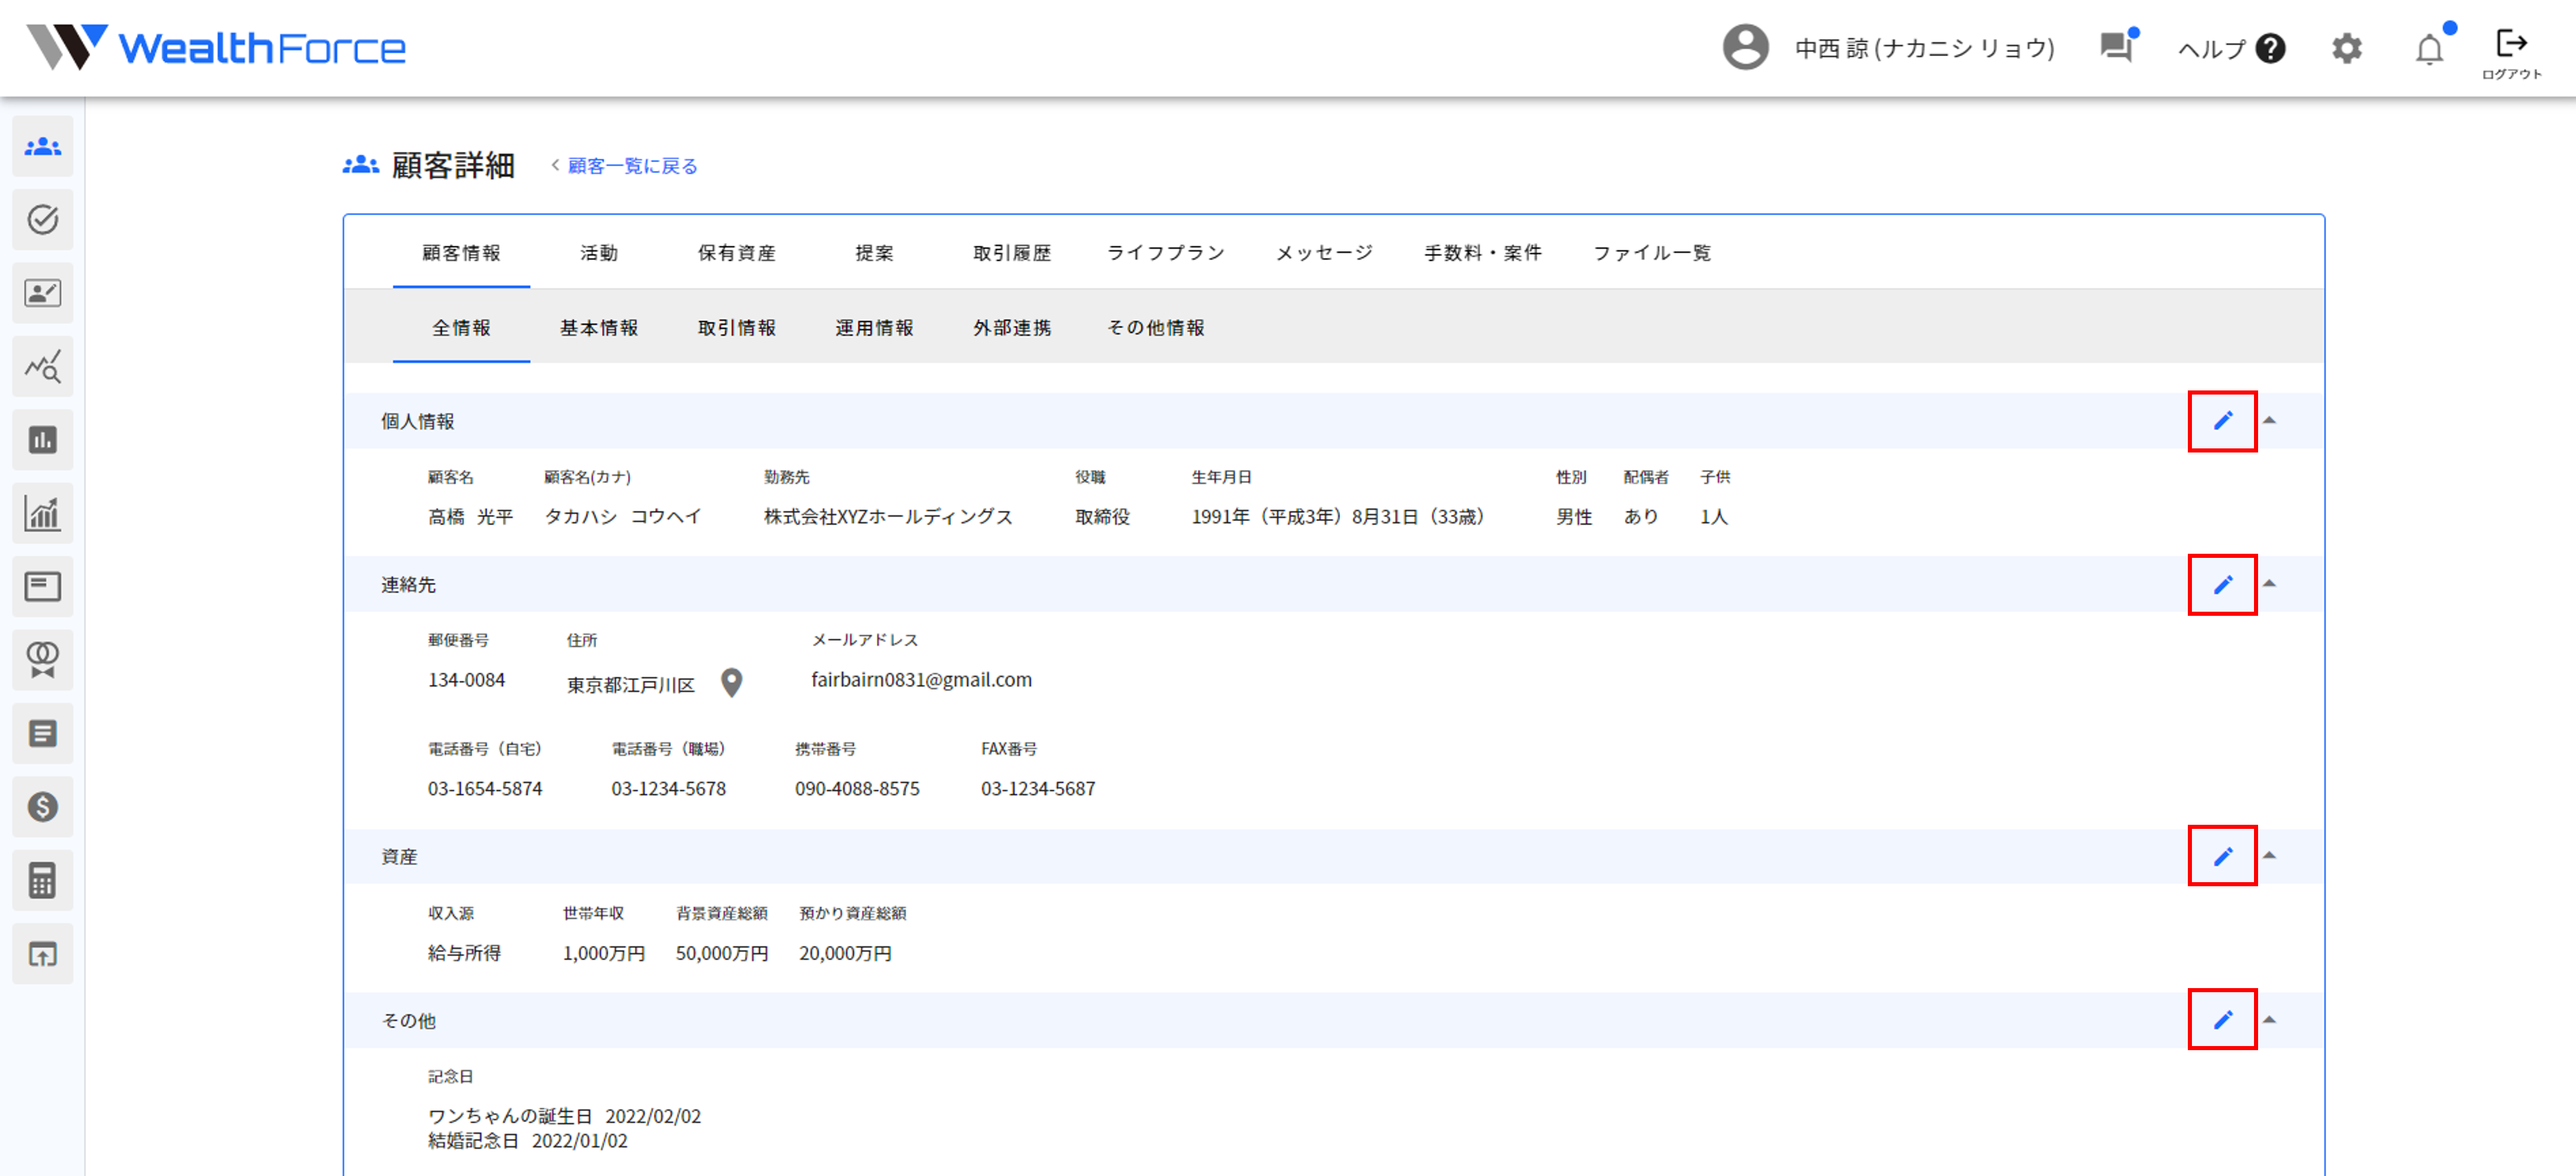This screenshot has width=2576, height=1176.
Task: Collapse the 個人情報 section
Action: click(2269, 421)
